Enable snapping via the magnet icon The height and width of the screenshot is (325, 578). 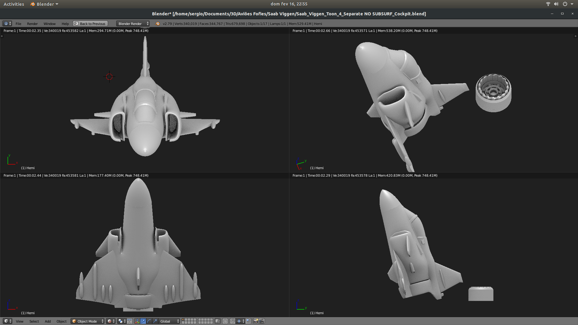pyautogui.click(x=232, y=321)
